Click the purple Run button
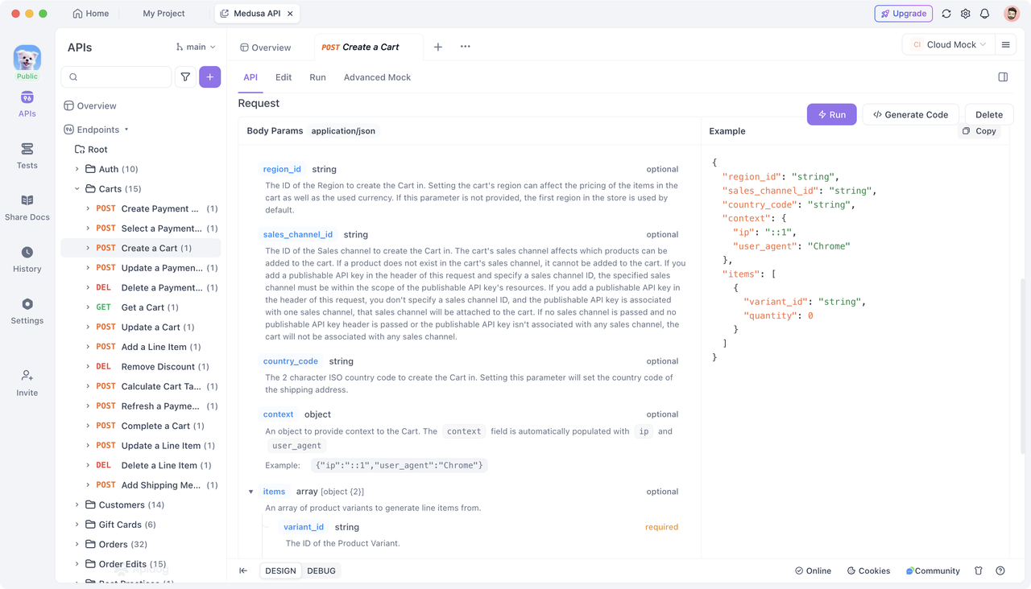Viewport: 1031px width, 589px height. pos(832,114)
